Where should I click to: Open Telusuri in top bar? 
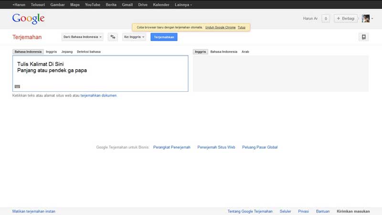coord(38,5)
